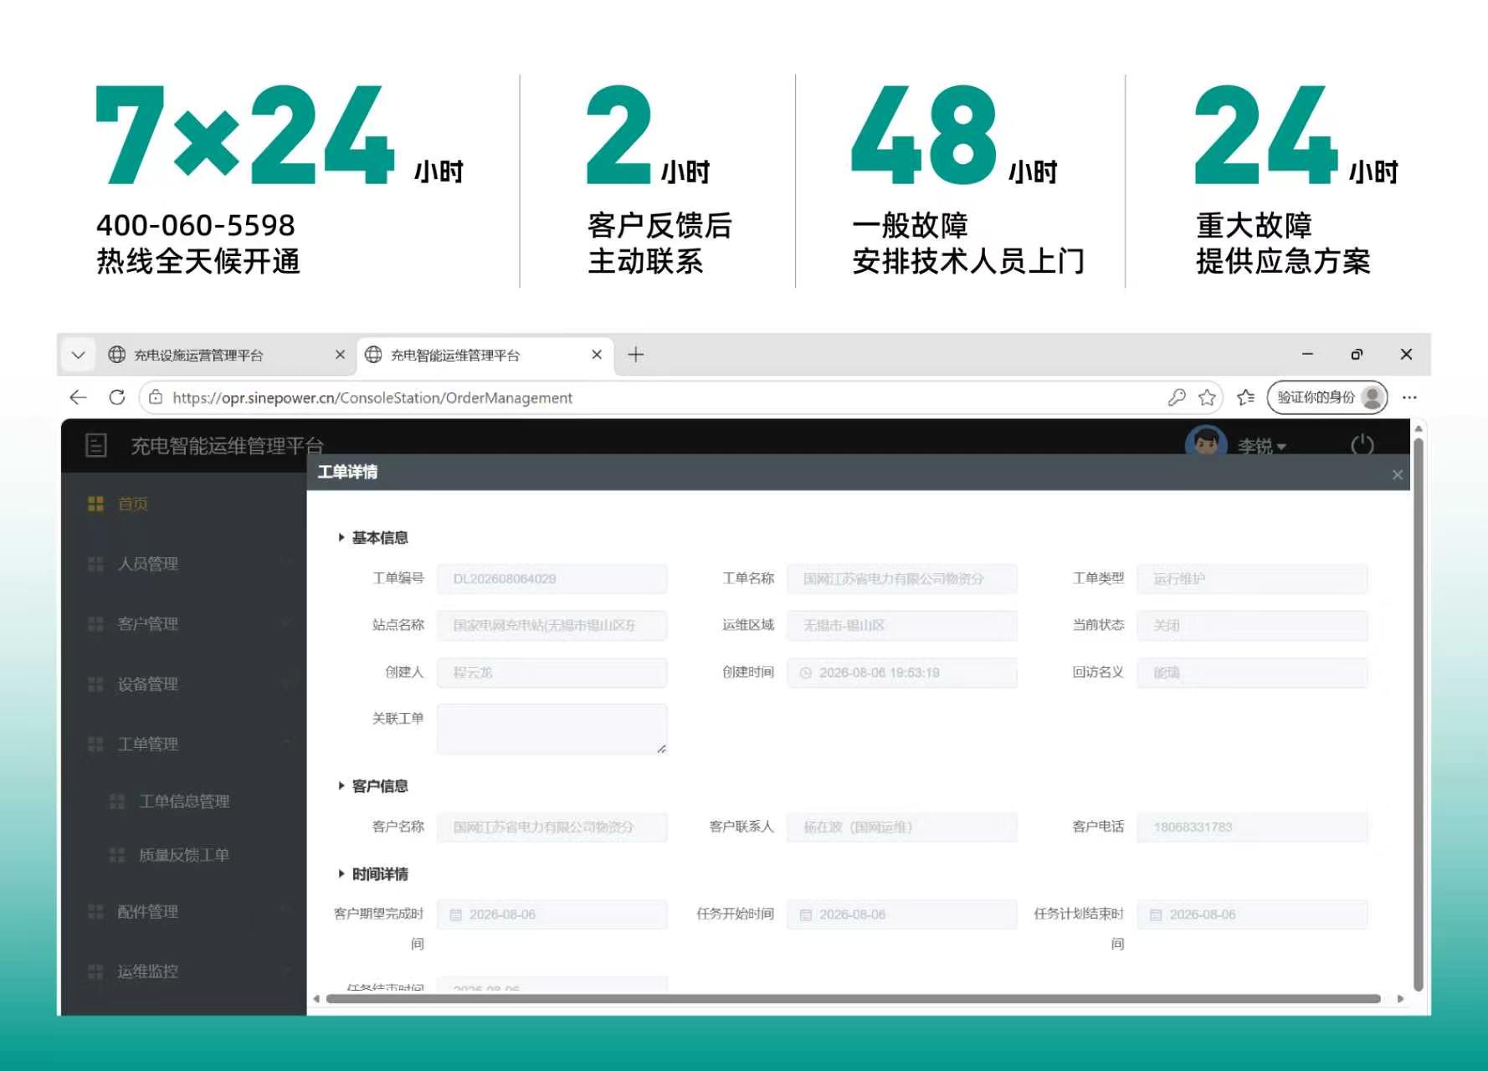This screenshot has width=1488, height=1071.
Task: Click the dialog horizontal scrollbar
Action: pos(854,998)
